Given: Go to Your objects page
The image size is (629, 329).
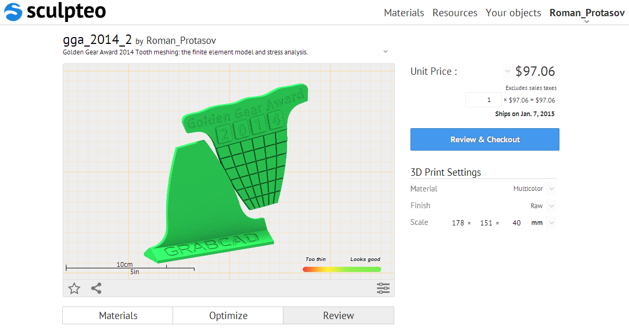Looking at the screenshot, I should (x=513, y=13).
